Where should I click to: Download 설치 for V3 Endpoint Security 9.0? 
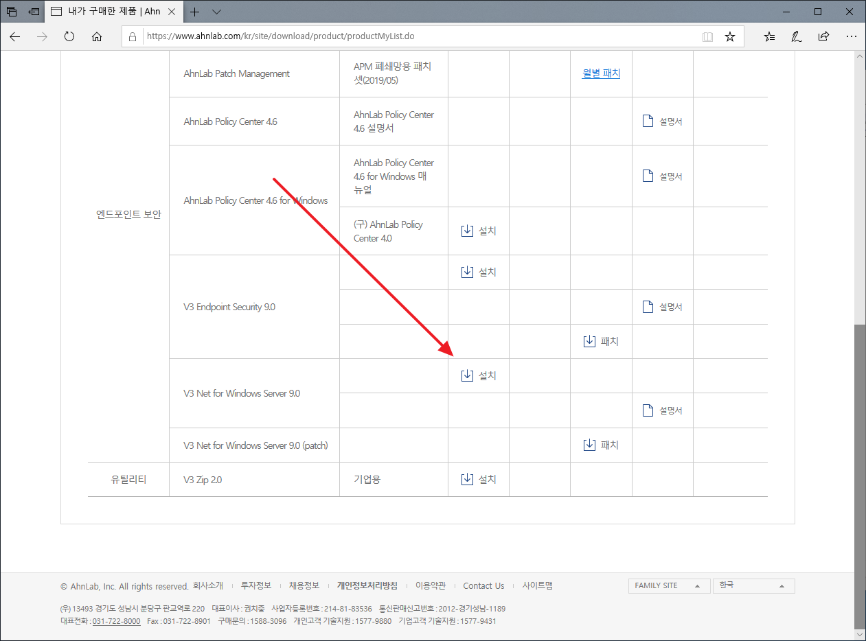pos(479,272)
